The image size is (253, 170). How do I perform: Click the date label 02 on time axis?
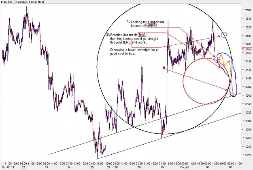(208, 168)
